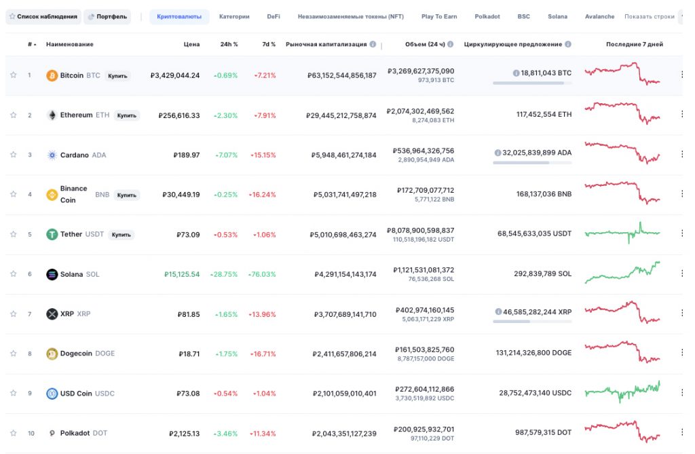Click the Polkadot logo icon
Screen dimensions: 695x454
coord(52,433)
